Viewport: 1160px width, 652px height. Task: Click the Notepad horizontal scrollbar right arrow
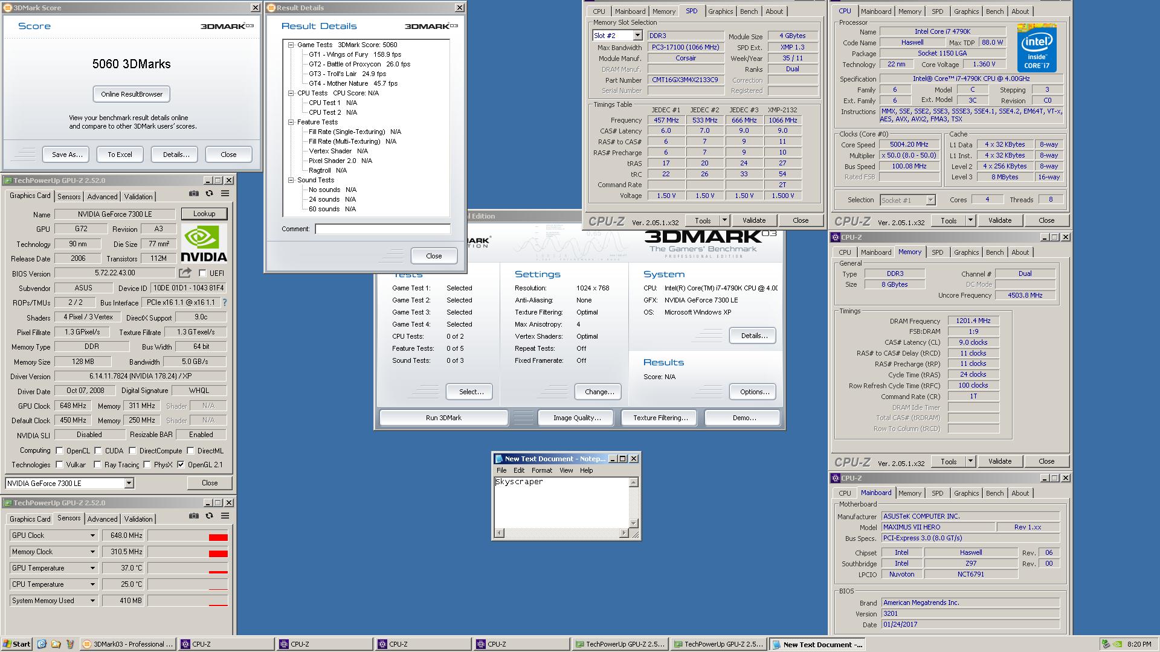click(624, 533)
